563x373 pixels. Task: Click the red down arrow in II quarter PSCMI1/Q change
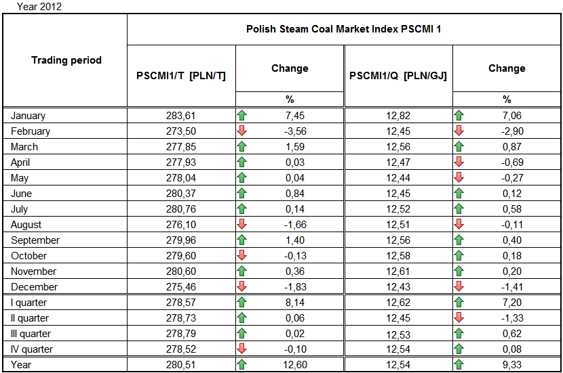pyautogui.click(x=459, y=318)
